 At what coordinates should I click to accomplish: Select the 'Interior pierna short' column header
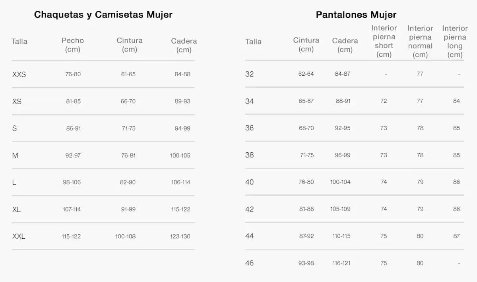384,41
